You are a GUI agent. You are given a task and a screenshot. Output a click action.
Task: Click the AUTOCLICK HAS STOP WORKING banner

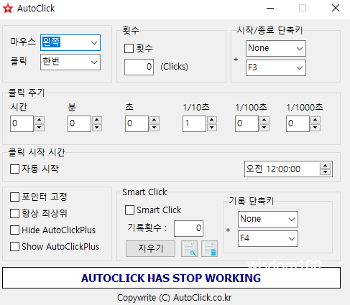[x=171, y=278]
